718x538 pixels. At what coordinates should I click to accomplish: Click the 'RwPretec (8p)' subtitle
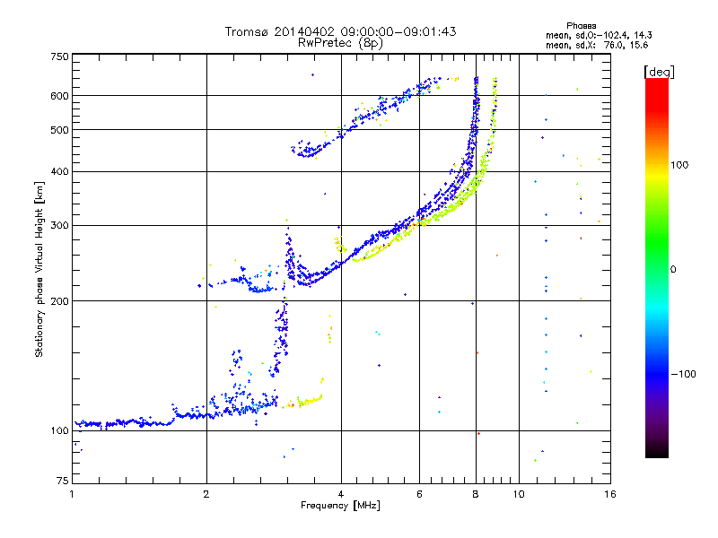tap(340, 43)
